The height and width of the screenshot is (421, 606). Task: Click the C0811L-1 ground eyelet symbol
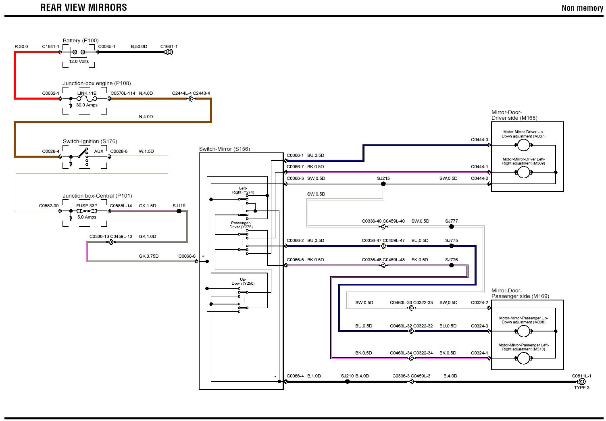(x=581, y=381)
